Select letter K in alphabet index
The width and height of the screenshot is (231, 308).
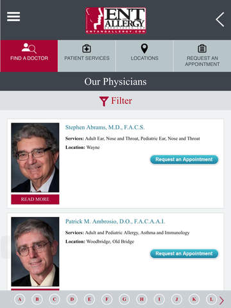point(194,300)
